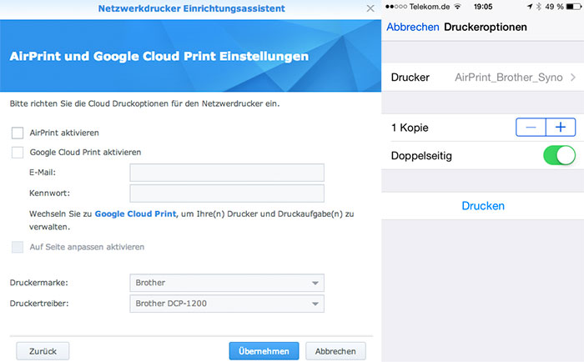The image size is (584, 362).
Task: Focus the Kennwort input field
Action: (227, 194)
